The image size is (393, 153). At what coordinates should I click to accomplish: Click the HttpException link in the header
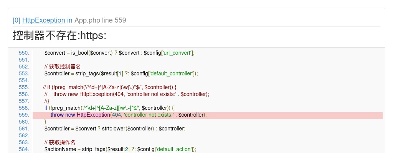43,20
